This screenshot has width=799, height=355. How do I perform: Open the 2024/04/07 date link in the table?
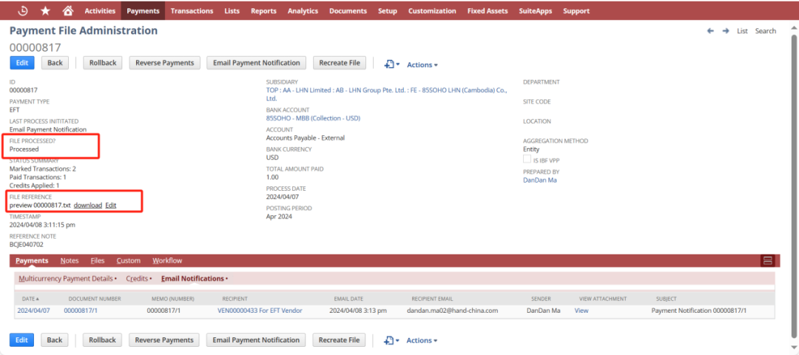coord(33,310)
